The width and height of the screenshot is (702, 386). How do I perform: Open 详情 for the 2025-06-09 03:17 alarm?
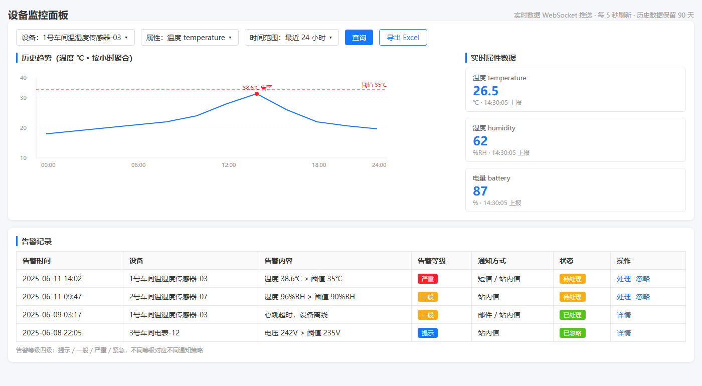(624, 315)
